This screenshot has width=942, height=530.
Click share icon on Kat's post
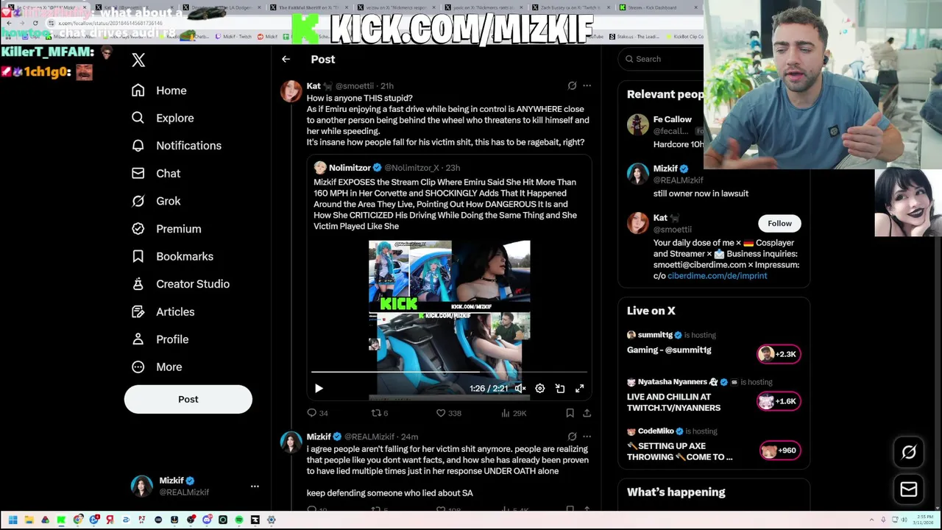click(x=587, y=413)
